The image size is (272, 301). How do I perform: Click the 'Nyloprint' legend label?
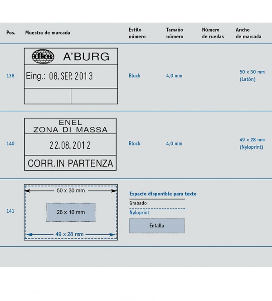coord(139,213)
